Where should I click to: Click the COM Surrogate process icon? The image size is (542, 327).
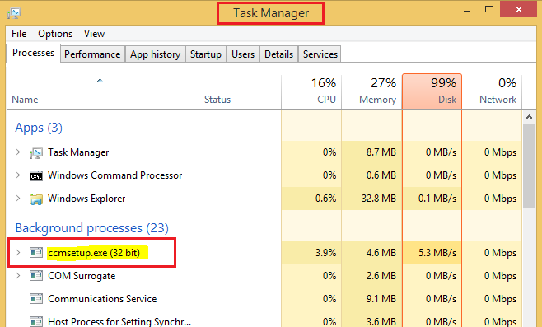36,276
